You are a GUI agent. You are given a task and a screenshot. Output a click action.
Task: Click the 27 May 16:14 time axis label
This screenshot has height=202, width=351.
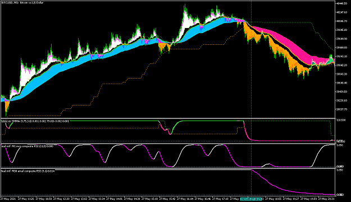[x=185, y=199]
